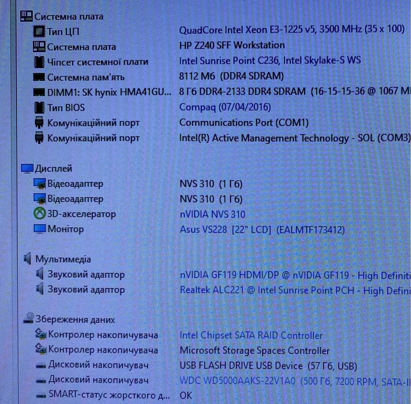Viewport: 411px width, 404px height.
Task: Select the Мультимедіа section header text
Action: 63,259
